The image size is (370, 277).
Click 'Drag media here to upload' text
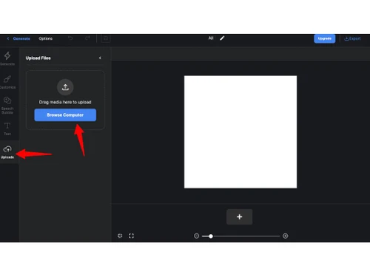[65, 102]
